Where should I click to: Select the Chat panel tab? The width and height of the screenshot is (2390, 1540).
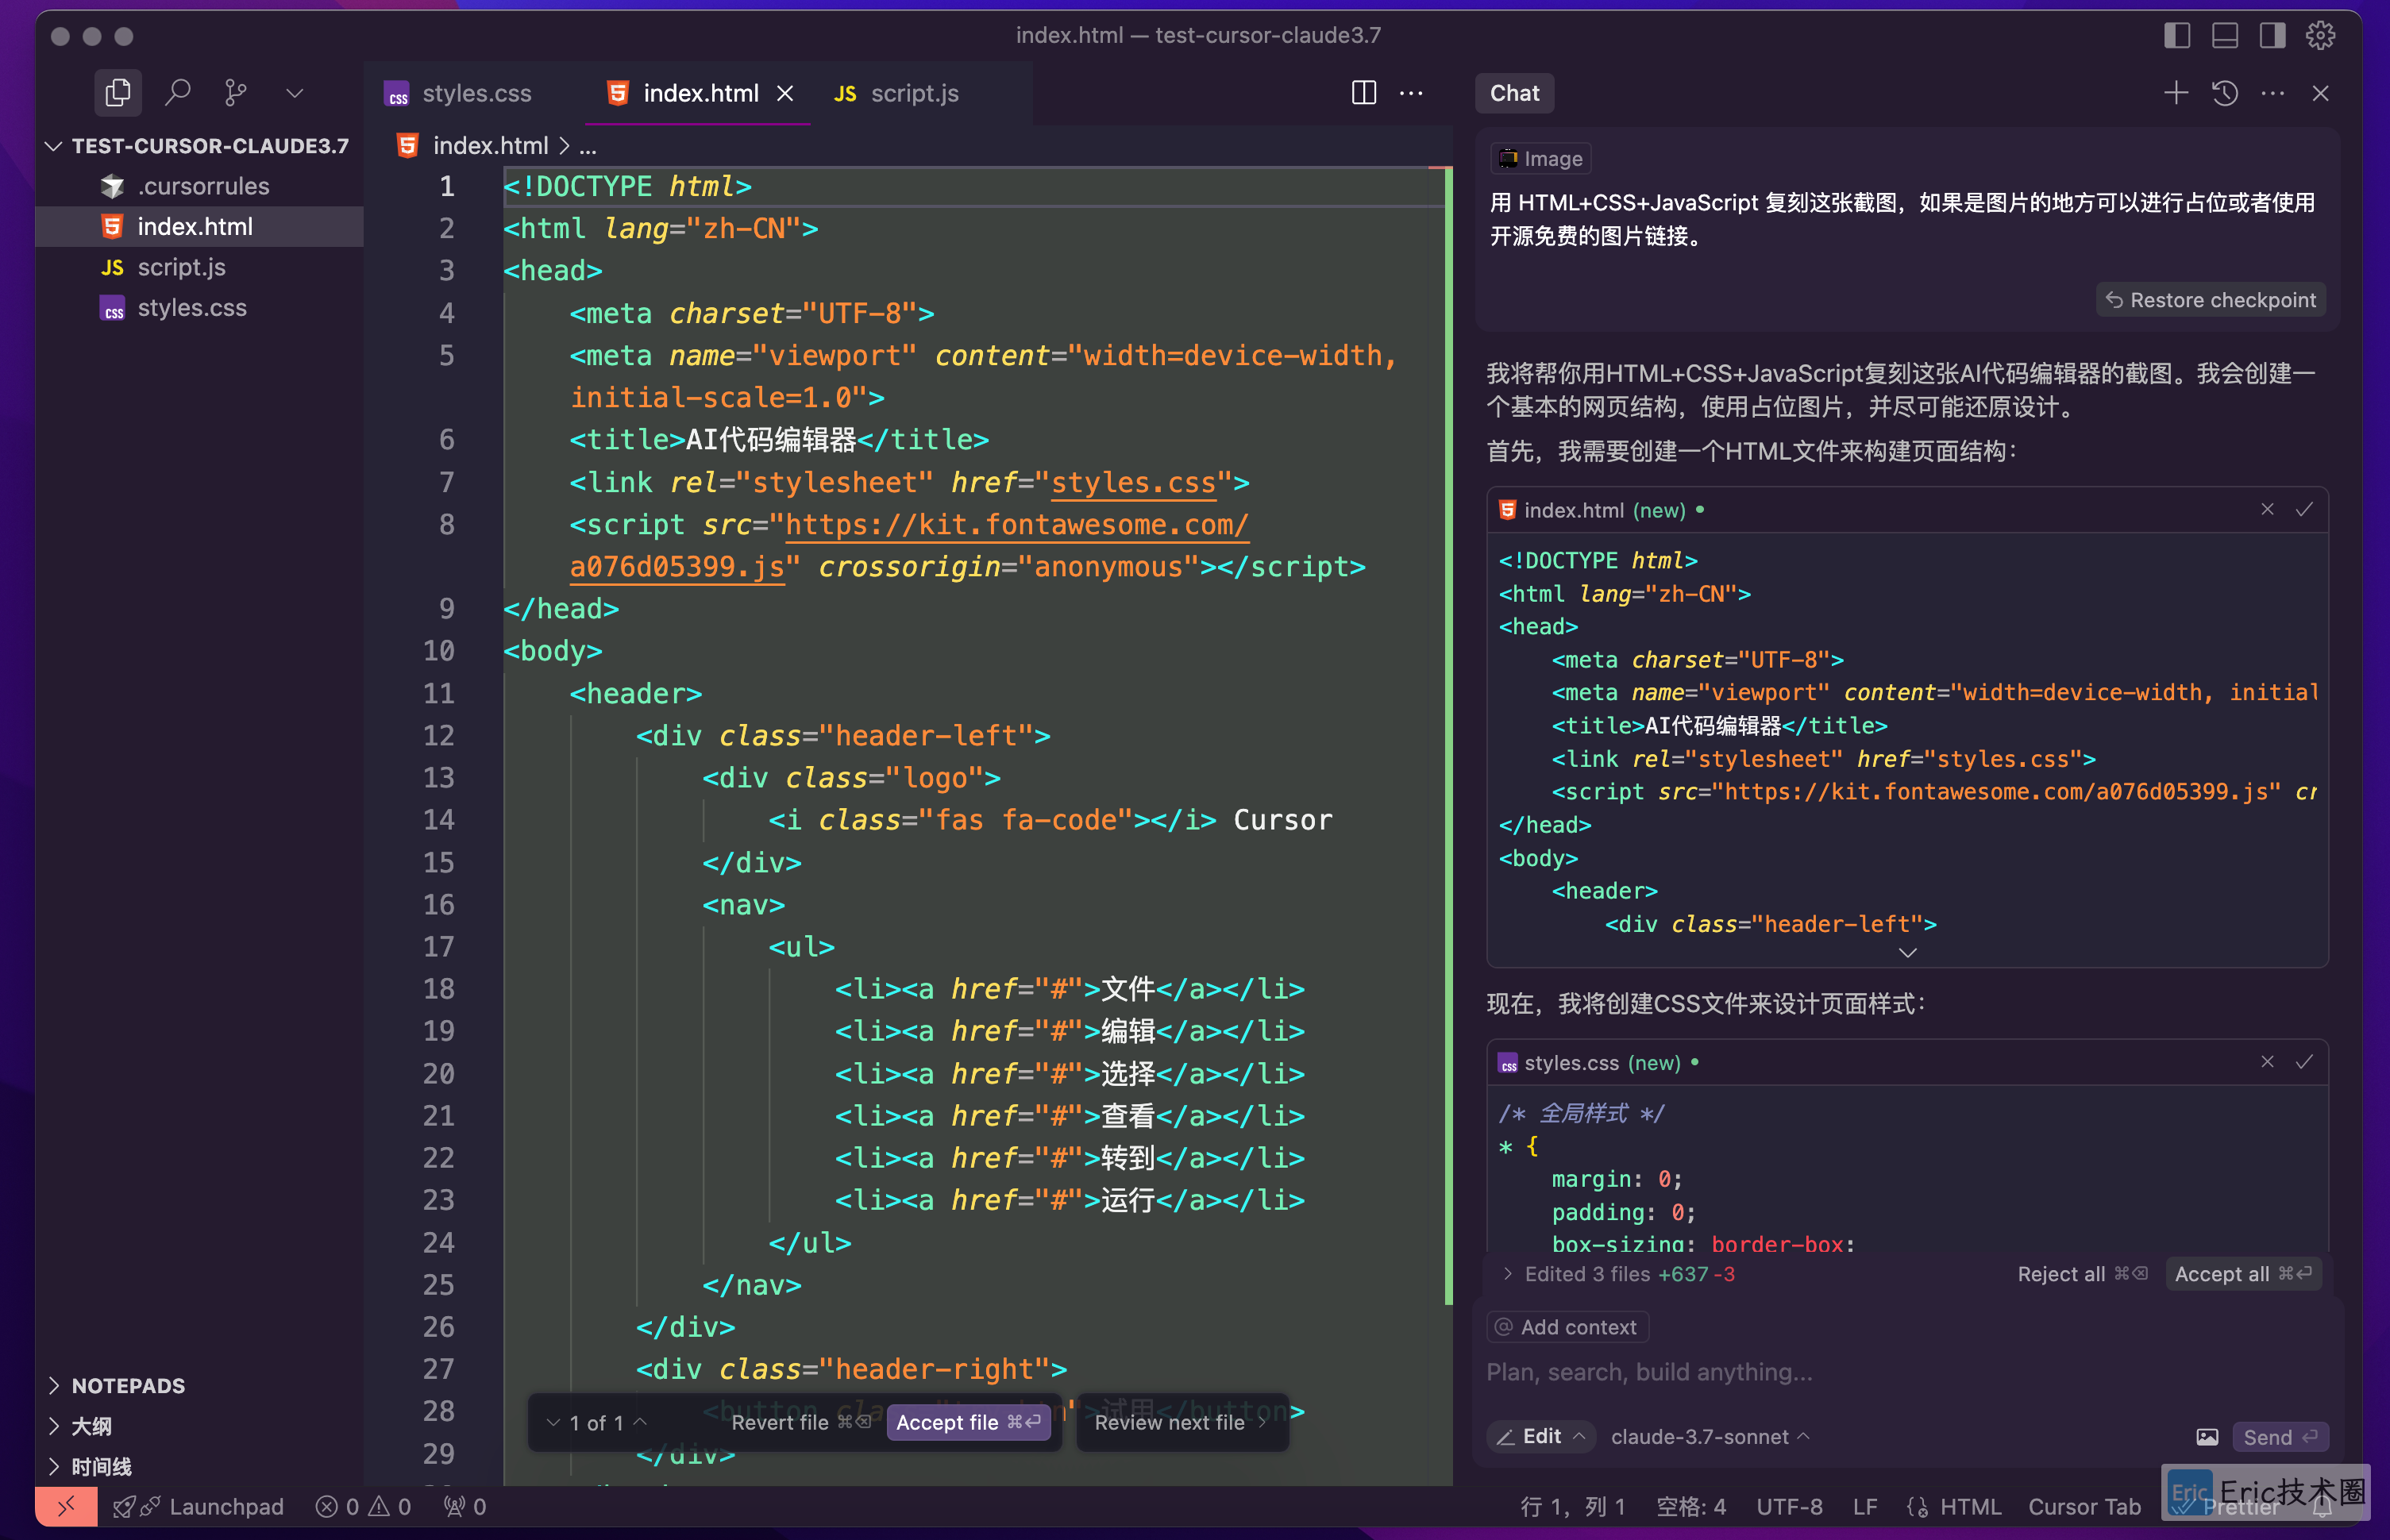click(1514, 93)
